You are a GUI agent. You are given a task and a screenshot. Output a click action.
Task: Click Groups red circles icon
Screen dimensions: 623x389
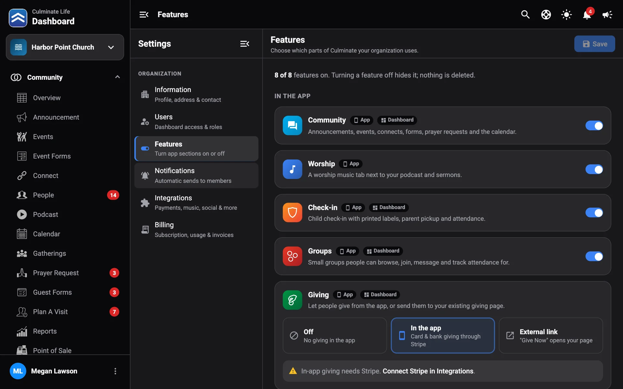[292, 256]
